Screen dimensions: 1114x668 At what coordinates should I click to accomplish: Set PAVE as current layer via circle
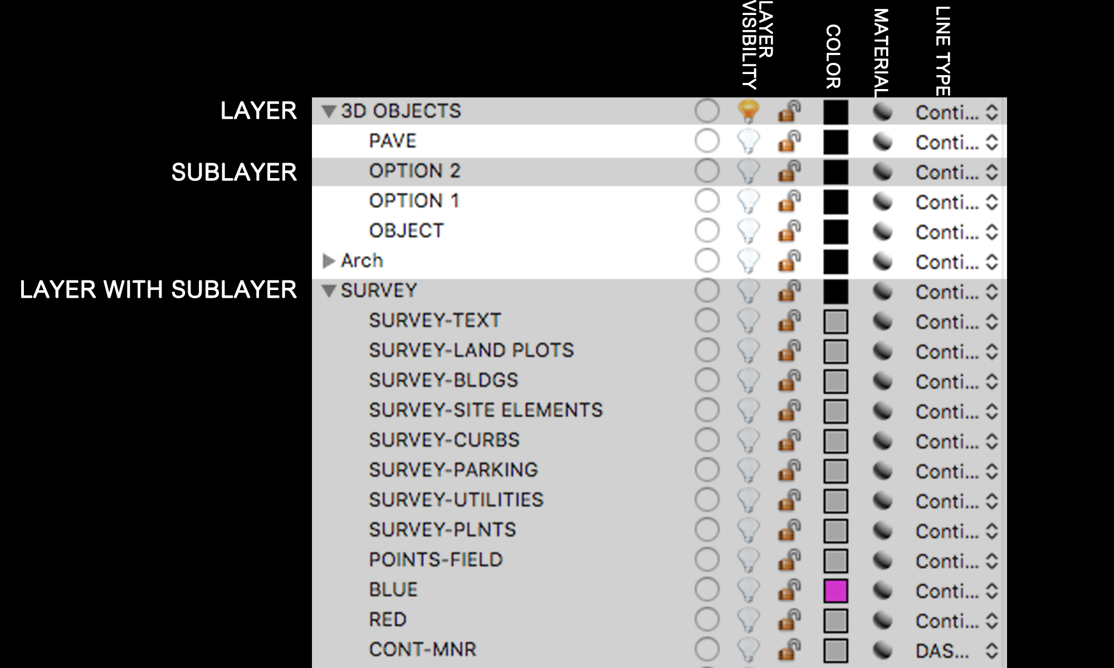click(x=707, y=141)
